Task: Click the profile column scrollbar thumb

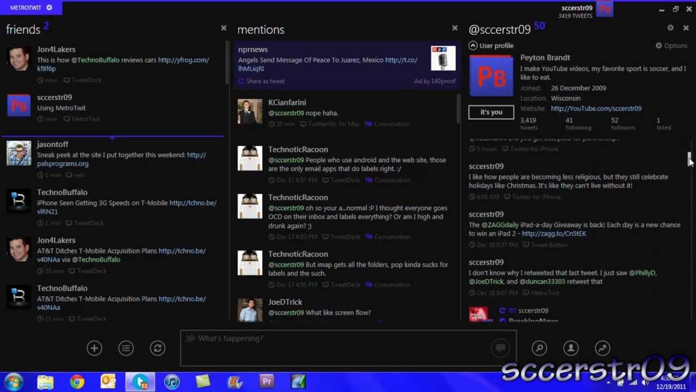Action: click(x=689, y=158)
